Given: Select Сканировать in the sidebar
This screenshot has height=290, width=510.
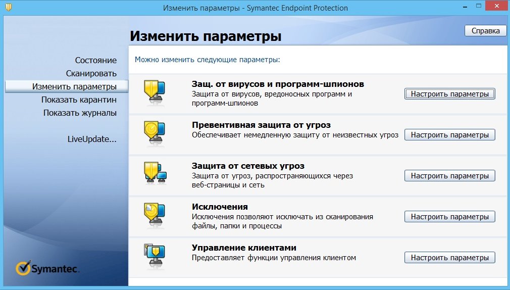Looking at the screenshot, I should coord(91,74).
